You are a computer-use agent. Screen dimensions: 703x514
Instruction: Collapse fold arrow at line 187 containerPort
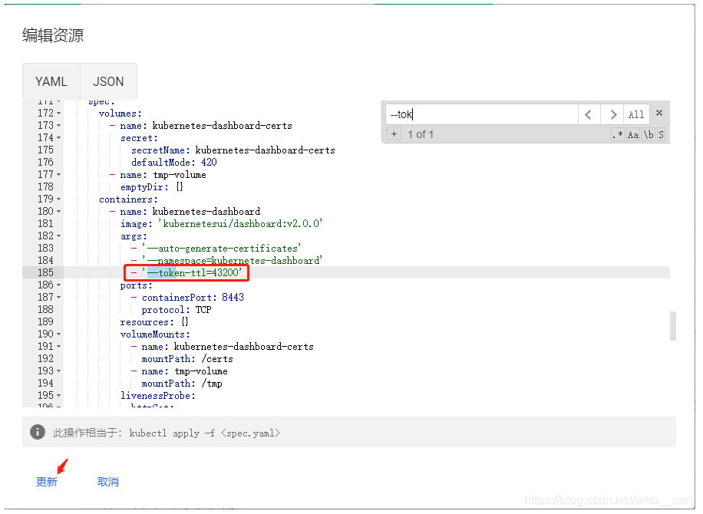[x=59, y=298]
